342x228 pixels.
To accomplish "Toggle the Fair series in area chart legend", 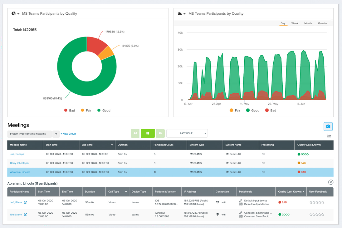I will coord(235,111).
